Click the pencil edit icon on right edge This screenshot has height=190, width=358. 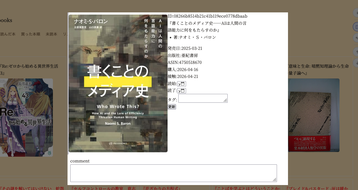[x=356, y=38]
